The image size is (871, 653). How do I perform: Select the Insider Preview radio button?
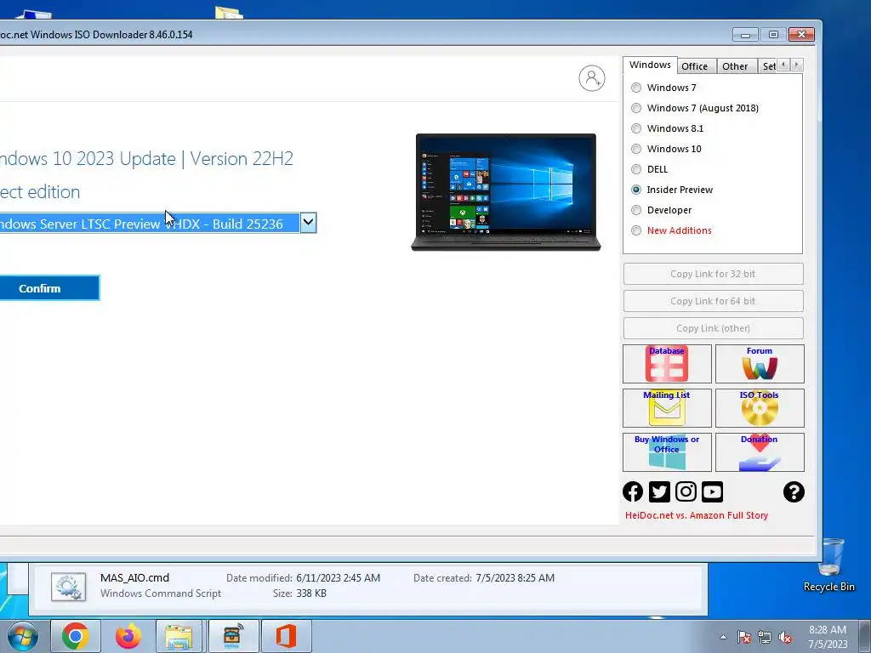point(636,190)
